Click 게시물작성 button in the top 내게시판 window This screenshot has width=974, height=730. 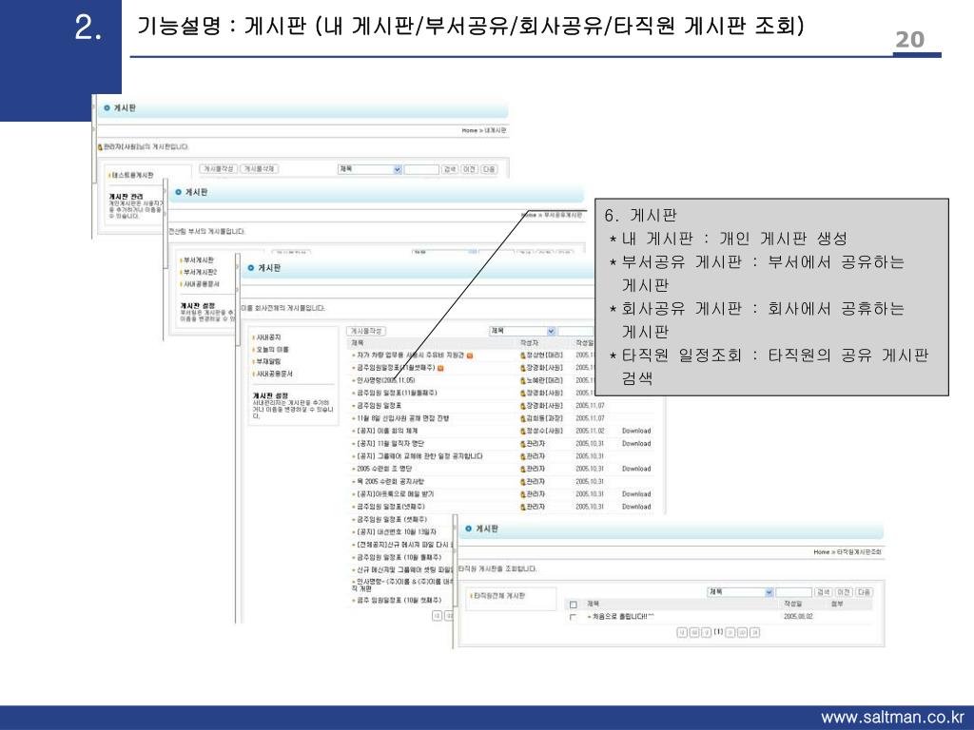click(218, 169)
